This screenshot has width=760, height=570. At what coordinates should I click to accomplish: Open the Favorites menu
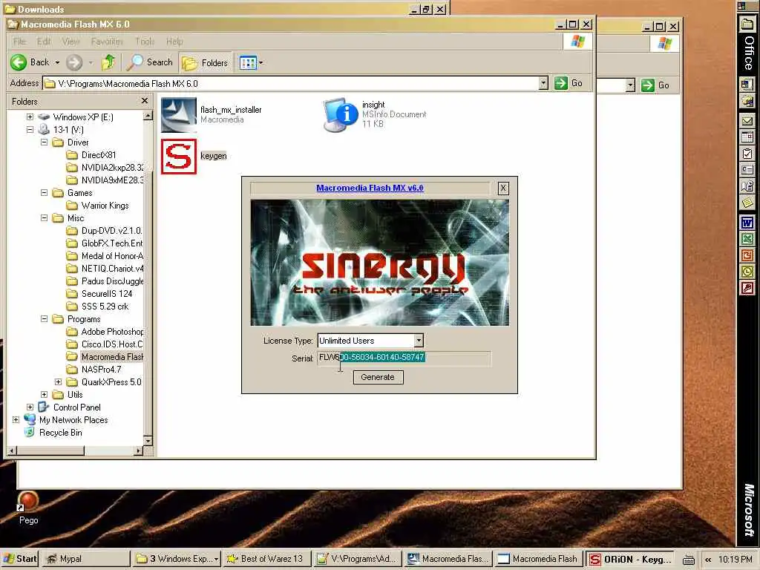pyautogui.click(x=107, y=42)
